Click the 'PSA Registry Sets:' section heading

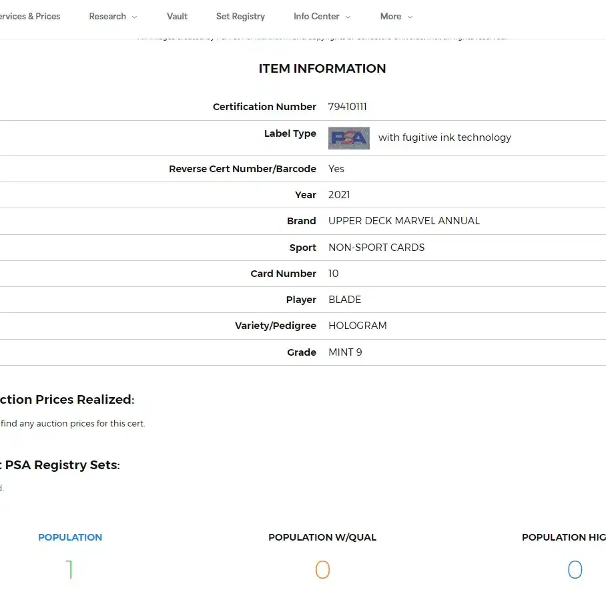point(62,465)
